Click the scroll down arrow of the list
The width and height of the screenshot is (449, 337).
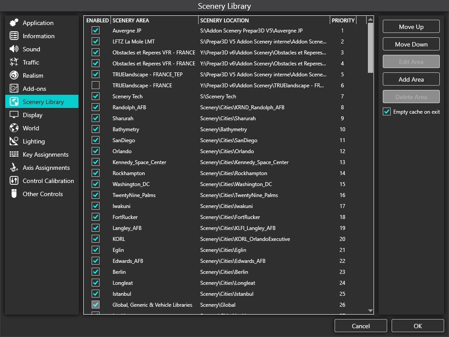coord(370,311)
